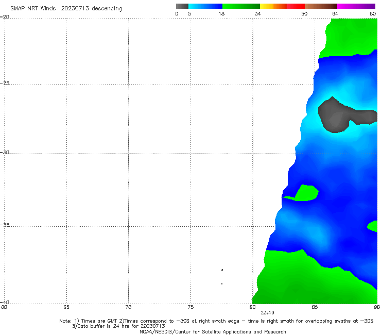Click the color bar label '34'
381x335 pixels.
click(x=258, y=13)
